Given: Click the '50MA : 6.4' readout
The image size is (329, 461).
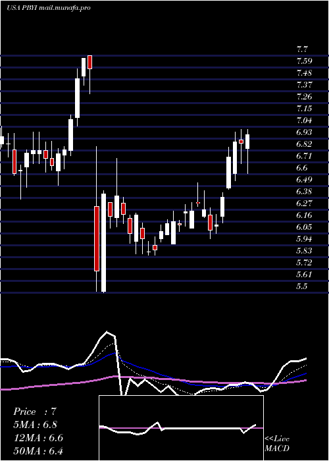Looking at the screenshot, I should 38,450.
